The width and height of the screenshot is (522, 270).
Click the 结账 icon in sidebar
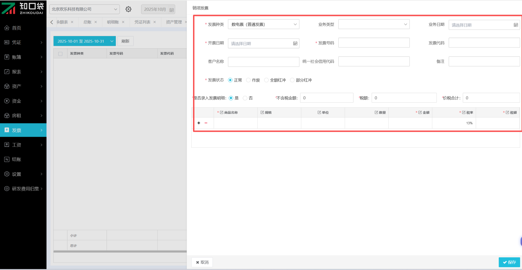pyautogui.click(x=7, y=159)
